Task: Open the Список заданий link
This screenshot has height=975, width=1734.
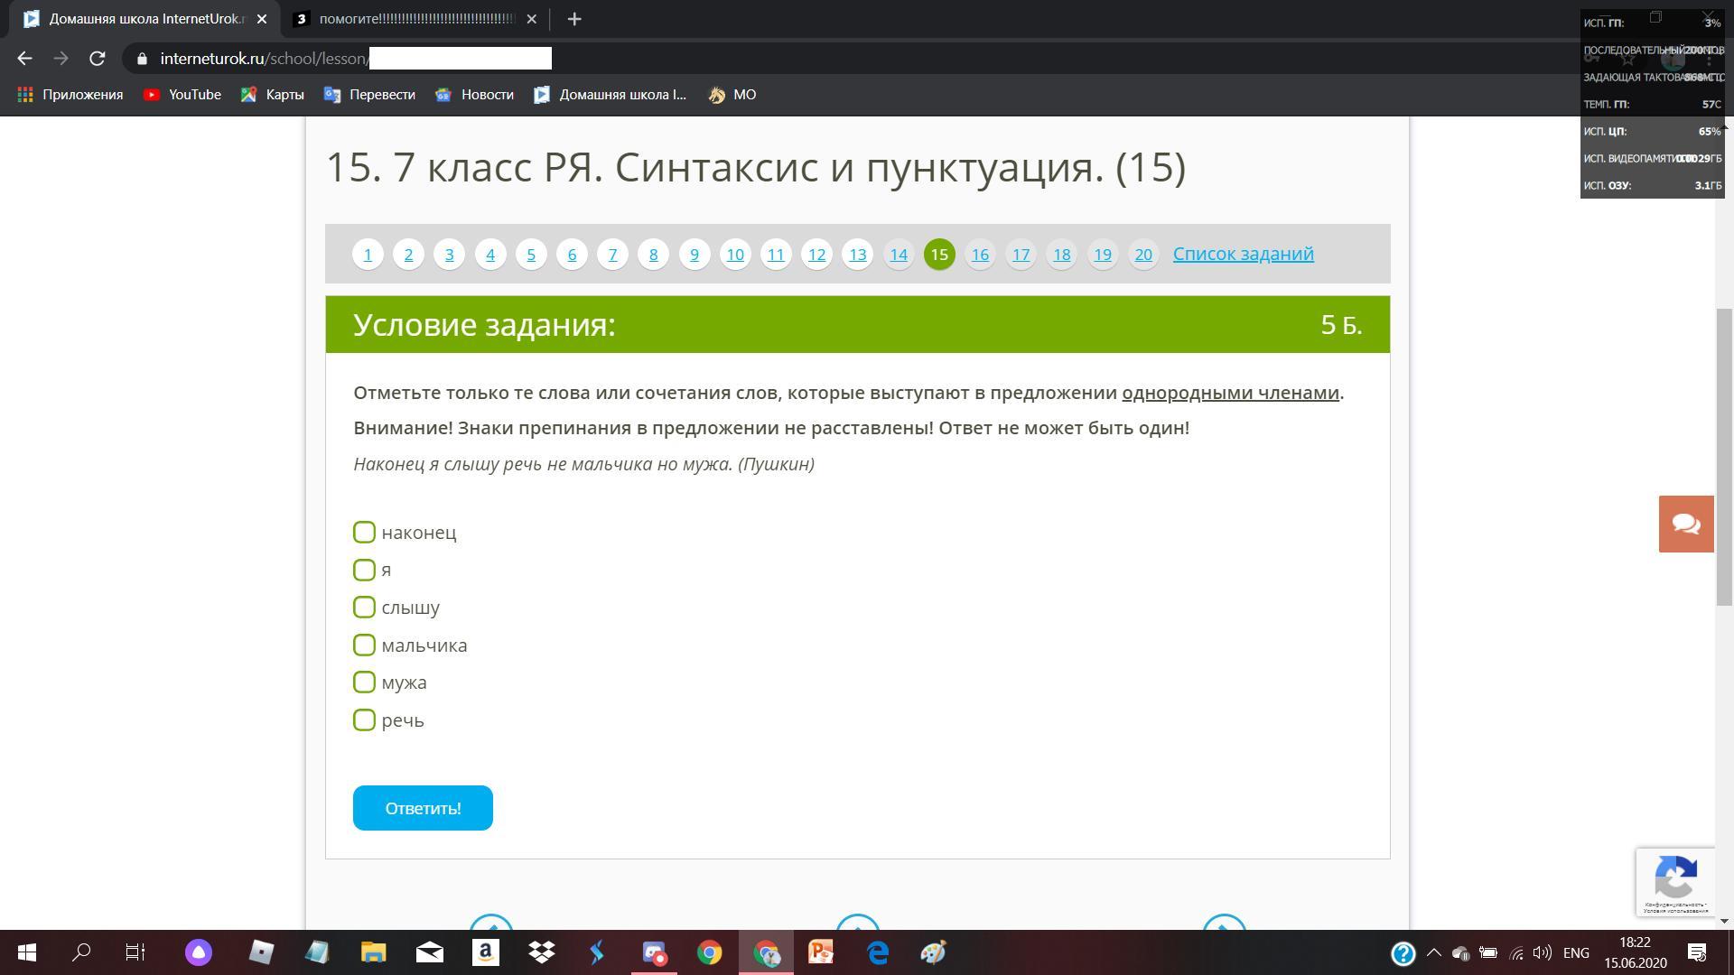Action: click(x=1243, y=254)
